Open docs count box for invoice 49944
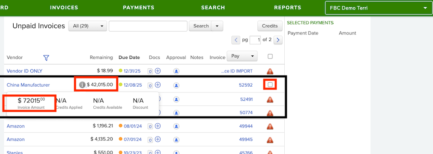The image size is (433, 154). [x=150, y=126]
